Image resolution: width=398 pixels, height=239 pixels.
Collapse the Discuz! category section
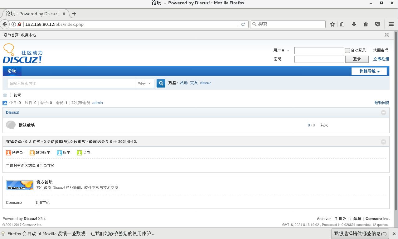coord(383,113)
